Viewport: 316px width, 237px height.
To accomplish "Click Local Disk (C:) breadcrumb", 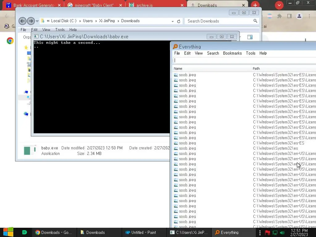I will (x=64, y=21).
